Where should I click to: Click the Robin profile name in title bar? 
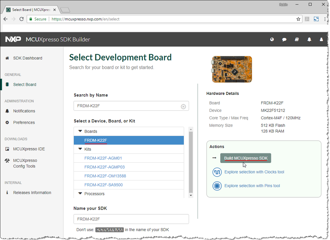coord(283,5)
